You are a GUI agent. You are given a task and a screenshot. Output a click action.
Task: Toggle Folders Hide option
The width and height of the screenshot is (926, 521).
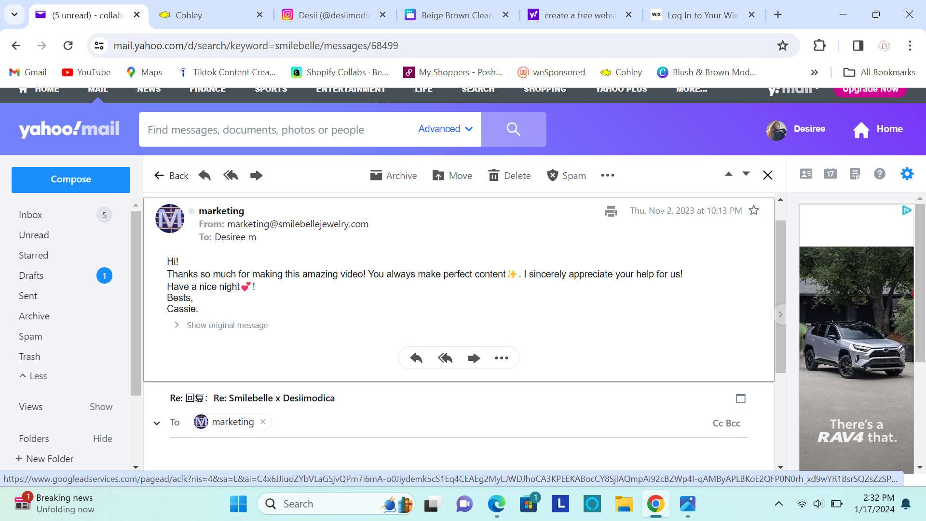click(102, 439)
